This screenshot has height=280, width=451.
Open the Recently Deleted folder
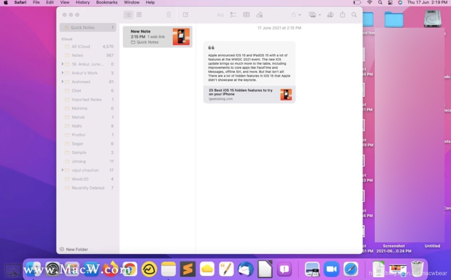(x=88, y=188)
